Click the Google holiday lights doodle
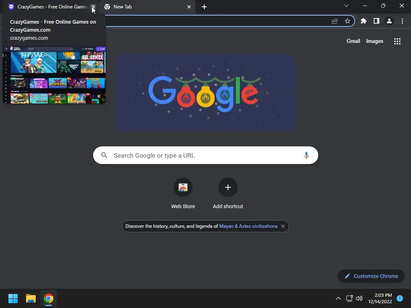The image size is (411, 308). [206, 93]
